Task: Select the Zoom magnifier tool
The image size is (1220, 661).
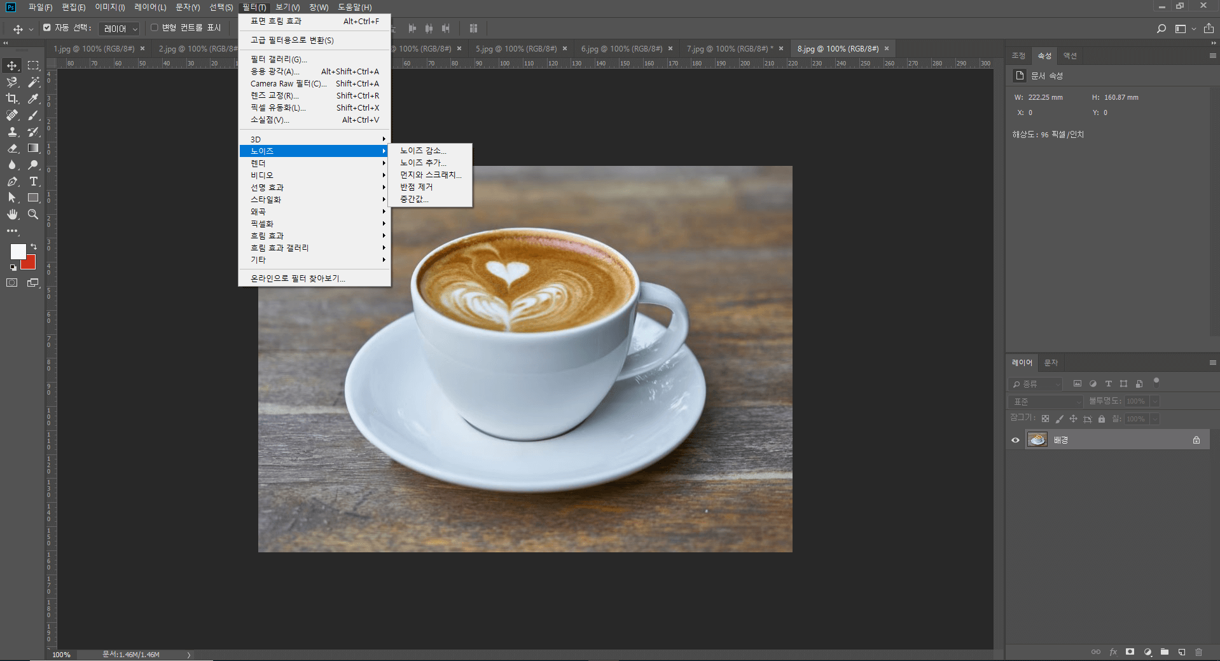Action: (33, 214)
